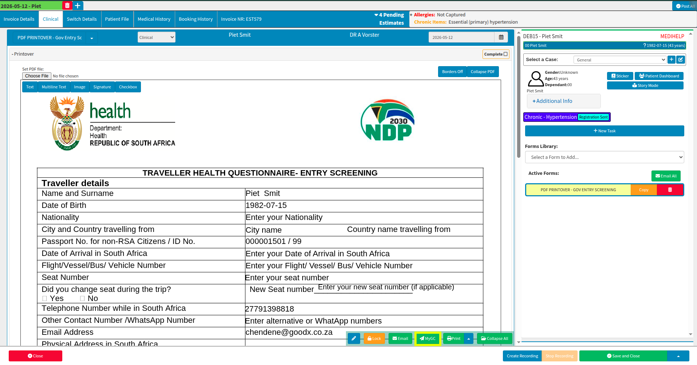
Task: Print the form
Action: 454,338
